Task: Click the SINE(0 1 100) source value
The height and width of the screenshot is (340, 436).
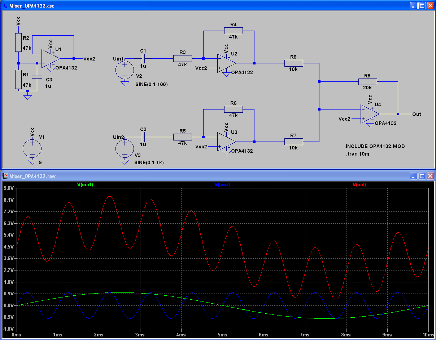Action: [151, 84]
